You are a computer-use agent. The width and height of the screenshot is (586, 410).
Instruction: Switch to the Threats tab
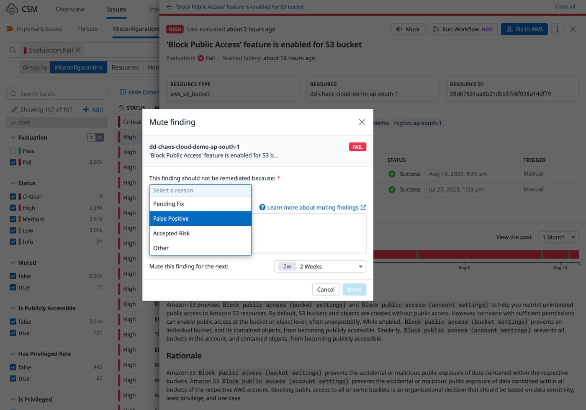point(87,28)
